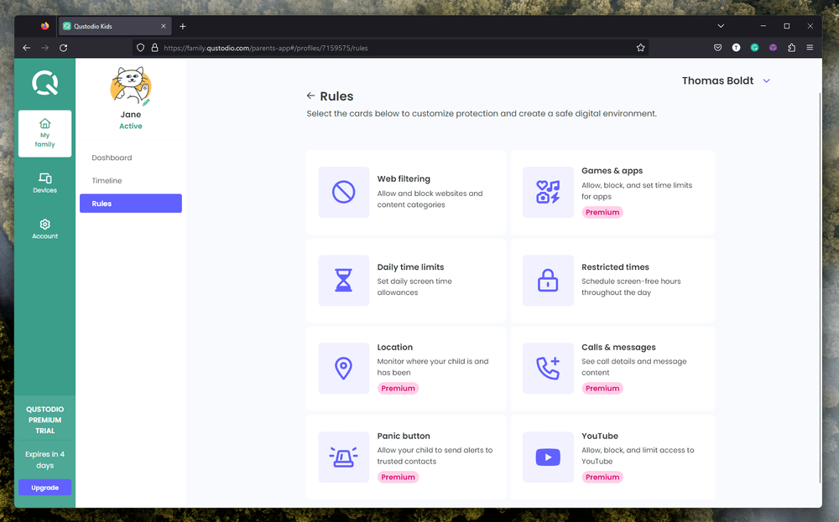Click the Location pin icon

(x=343, y=368)
